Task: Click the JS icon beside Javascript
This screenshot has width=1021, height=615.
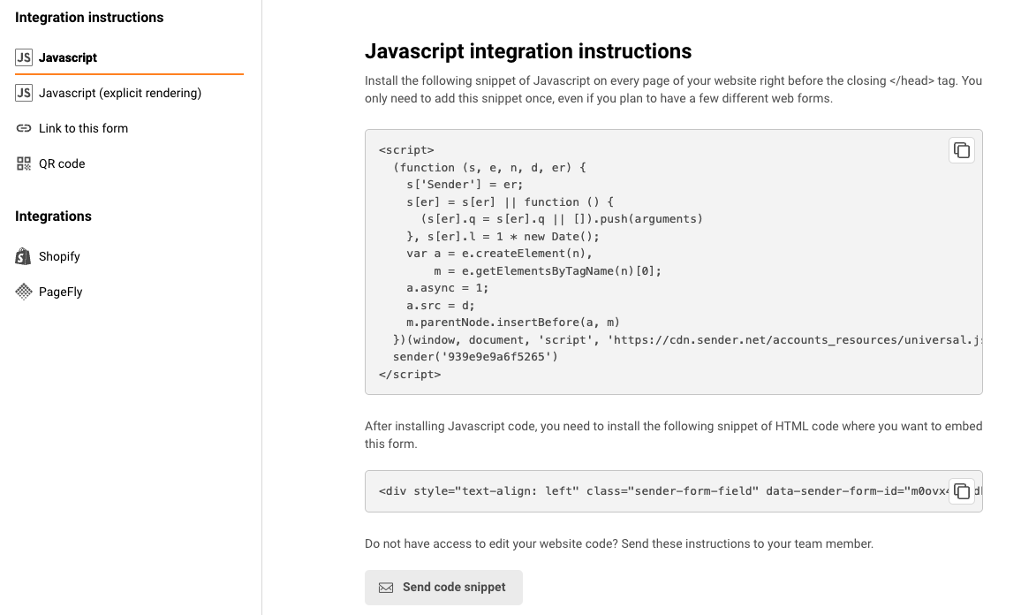Action: coord(24,57)
